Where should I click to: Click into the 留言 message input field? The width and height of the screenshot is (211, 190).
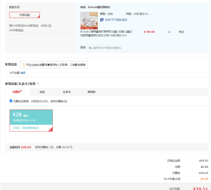click(142, 48)
